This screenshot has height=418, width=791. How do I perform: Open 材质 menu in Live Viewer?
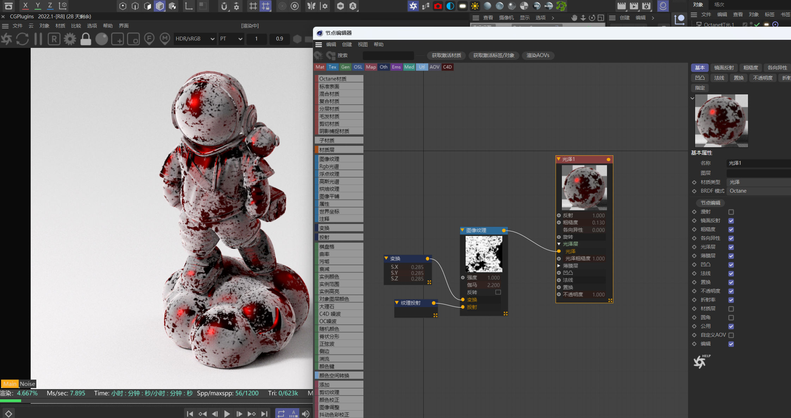pyautogui.click(x=60, y=26)
